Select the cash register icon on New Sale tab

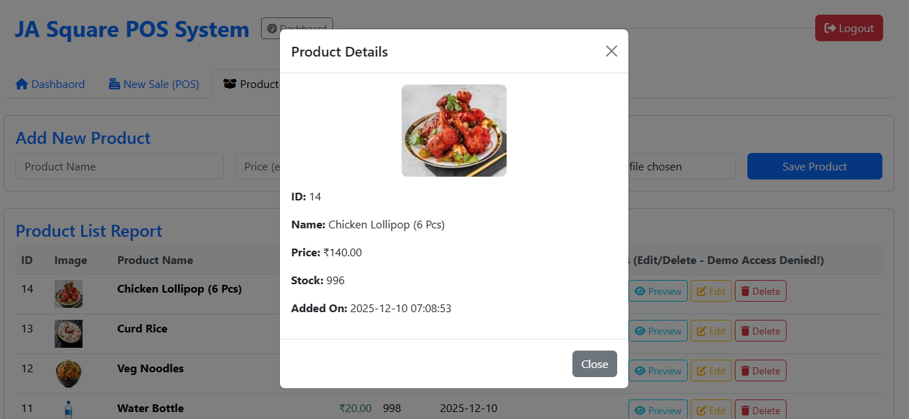point(113,83)
